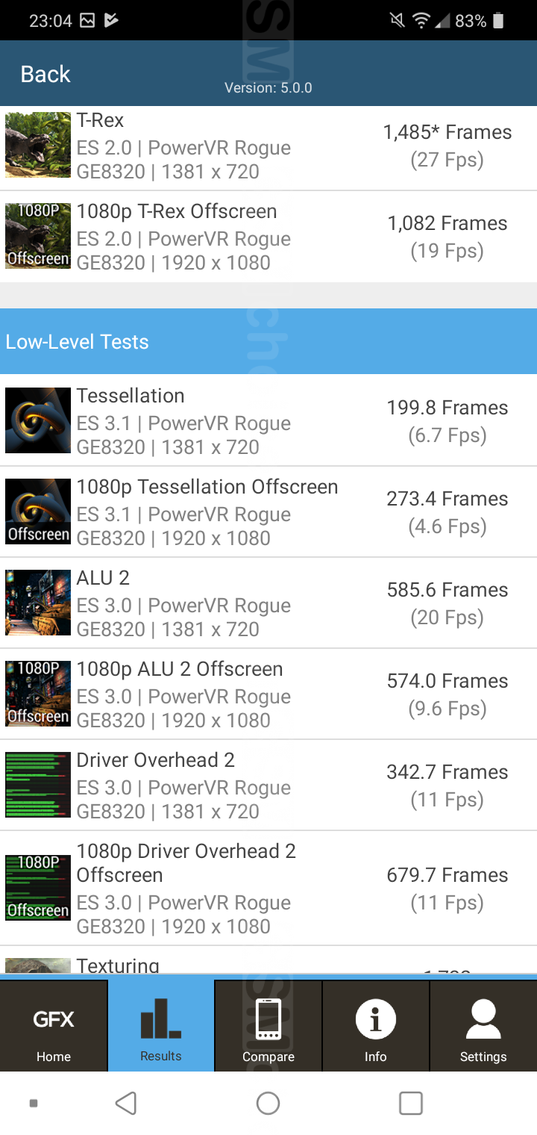This screenshot has height=1135, width=537.
Task: Open the GFX Home tab
Action: coord(54,1026)
